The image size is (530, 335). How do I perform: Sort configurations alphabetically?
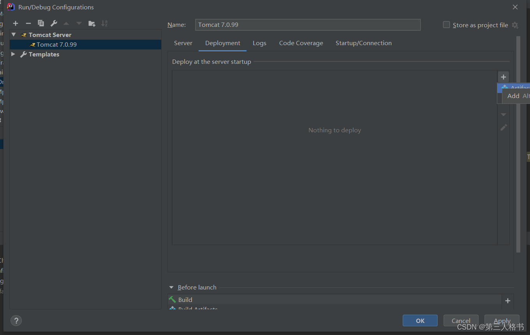104,23
